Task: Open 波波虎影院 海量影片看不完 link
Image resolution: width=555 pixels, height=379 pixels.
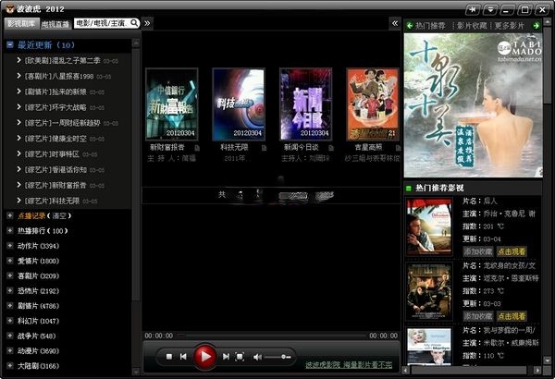Action: pos(349,364)
